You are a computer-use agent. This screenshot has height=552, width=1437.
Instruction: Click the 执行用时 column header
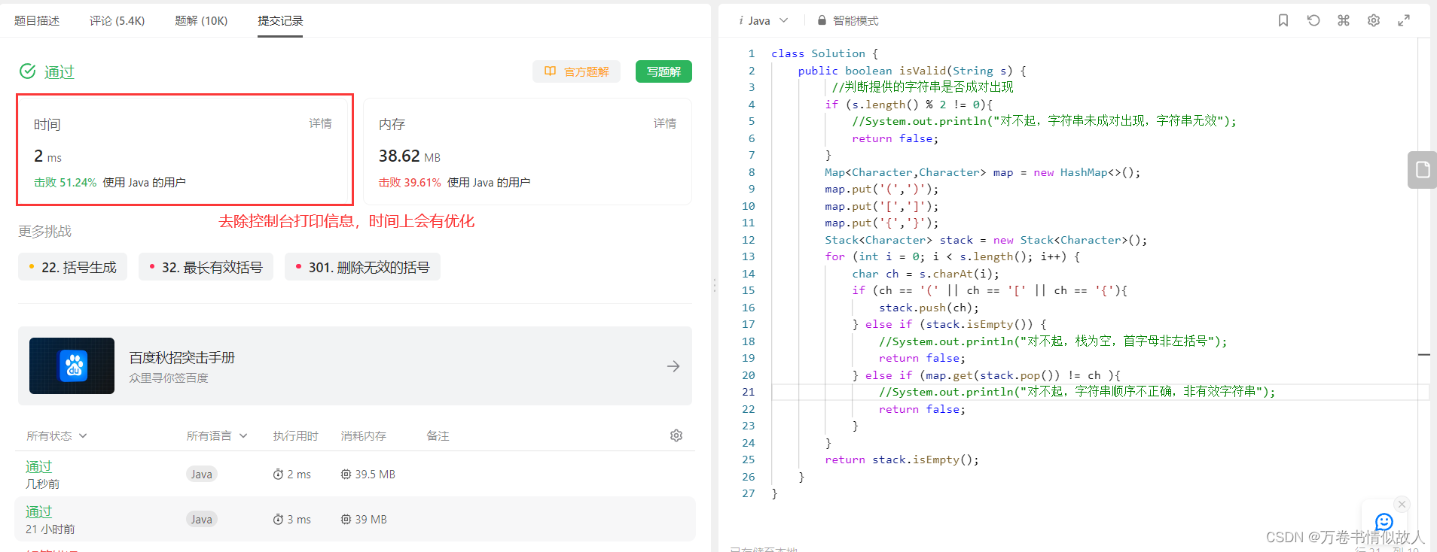tap(295, 435)
